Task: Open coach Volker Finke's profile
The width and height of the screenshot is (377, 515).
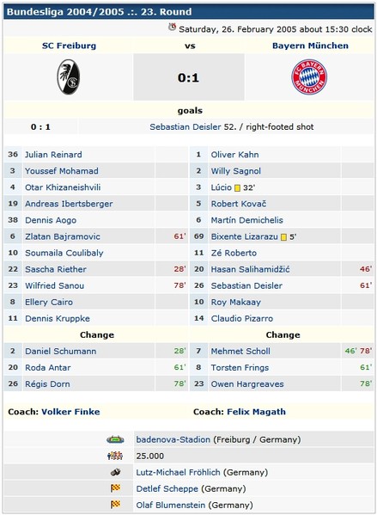Action: [70, 412]
